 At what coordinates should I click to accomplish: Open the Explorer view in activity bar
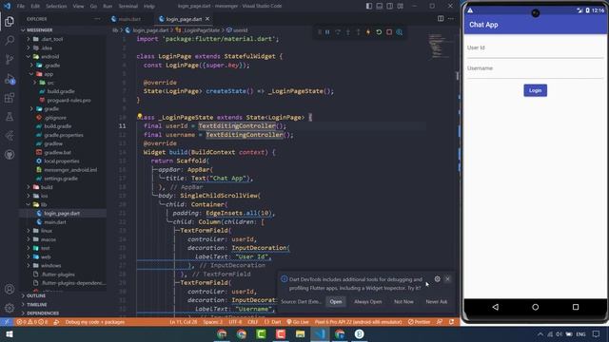click(x=10, y=21)
